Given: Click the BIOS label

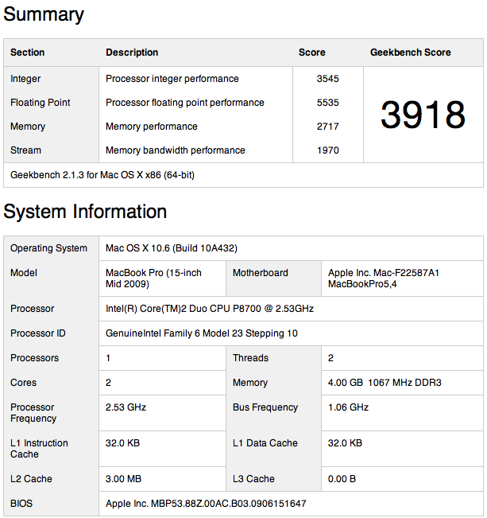Looking at the screenshot, I should 21,504.
